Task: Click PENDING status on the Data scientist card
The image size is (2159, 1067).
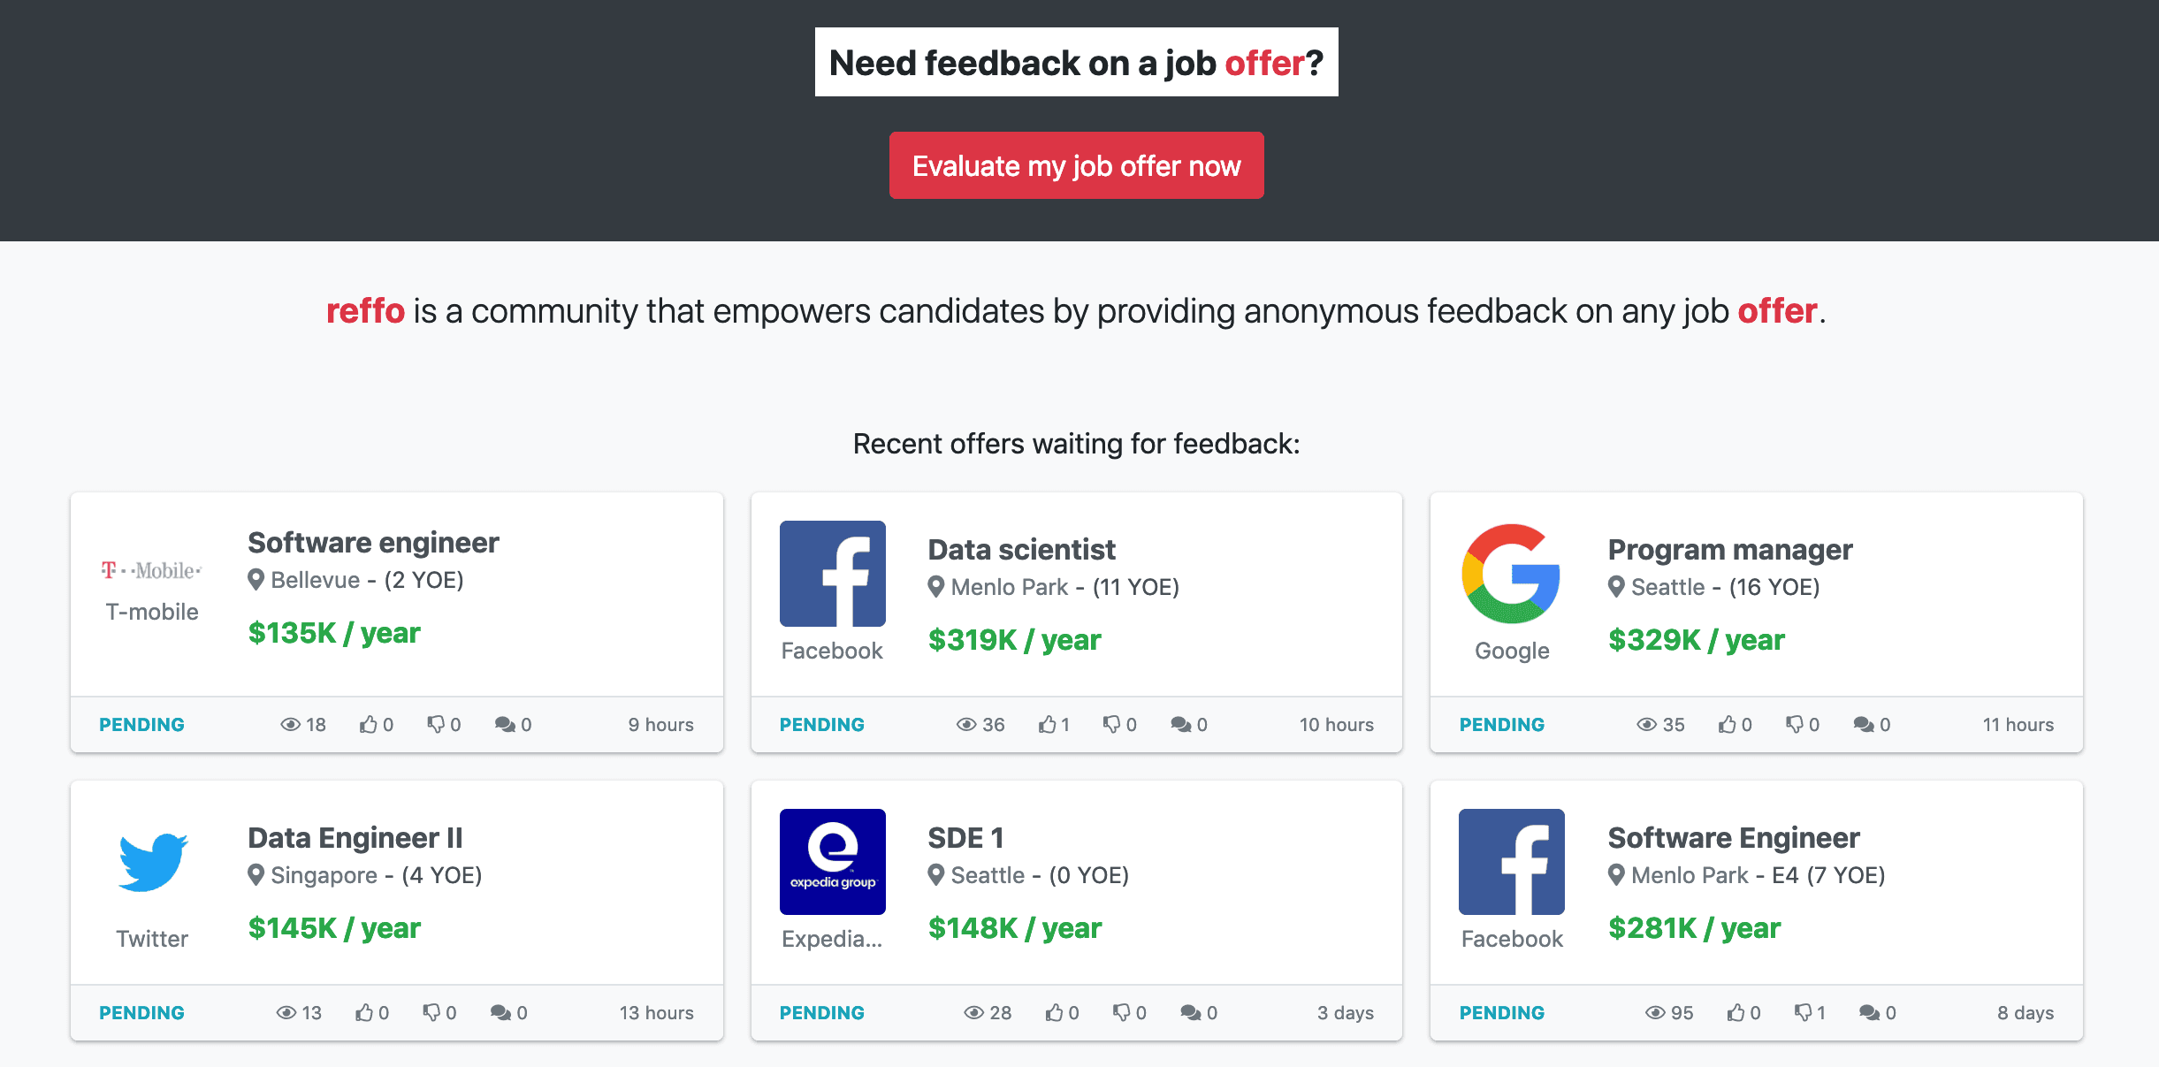Action: point(821,725)
